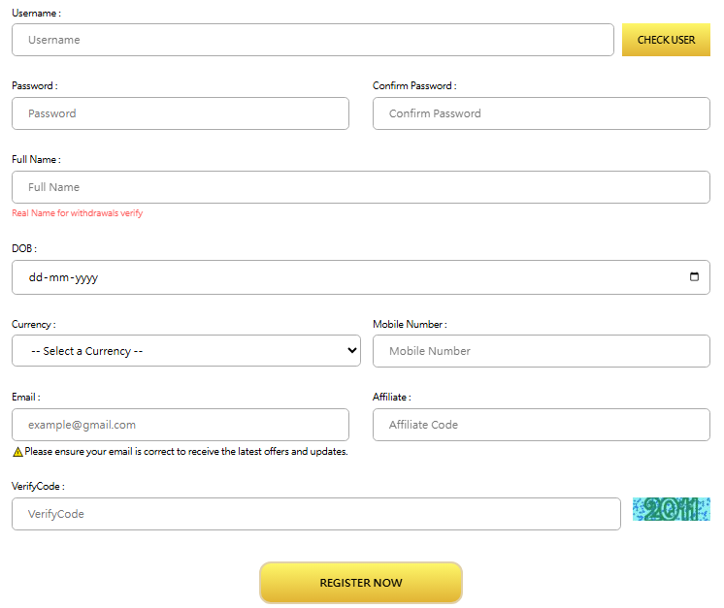Image resolution: width=724 pixels, height=608 pixels.
Task: Open the Select a Currency dropdown
Action: point(185,351)
